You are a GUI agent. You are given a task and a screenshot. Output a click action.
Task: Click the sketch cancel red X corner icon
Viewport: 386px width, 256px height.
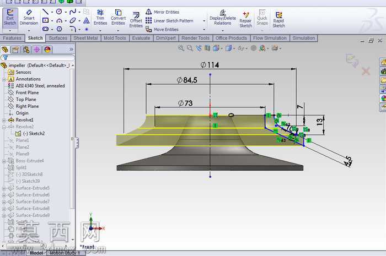pos(366,71)
